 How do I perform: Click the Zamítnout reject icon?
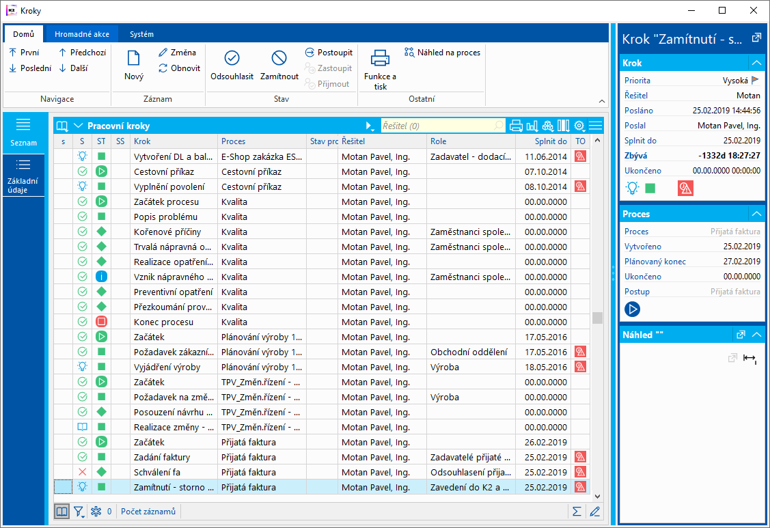pos(279,59)
